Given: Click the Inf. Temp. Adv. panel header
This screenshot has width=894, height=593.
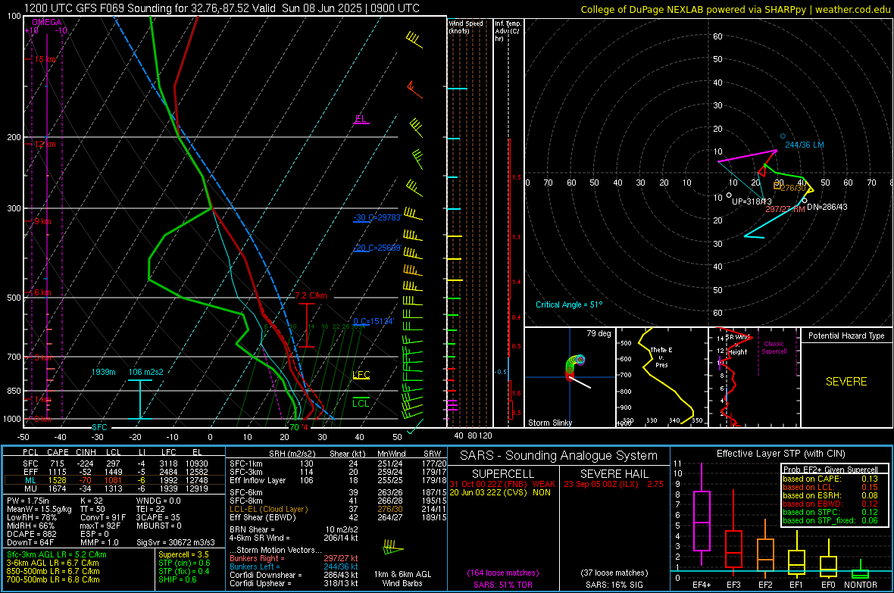Looking at the screenshot, I should [508, 31].
